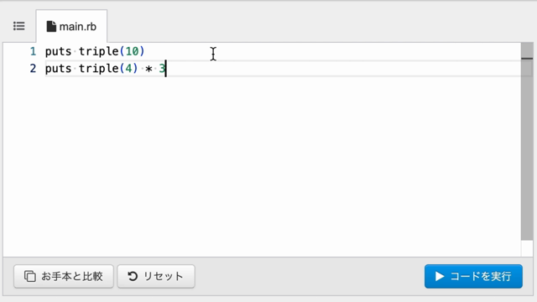Screen dimensions: 537x302
Task: Click the word 'puts' on line 1
Action: [58, 52]
